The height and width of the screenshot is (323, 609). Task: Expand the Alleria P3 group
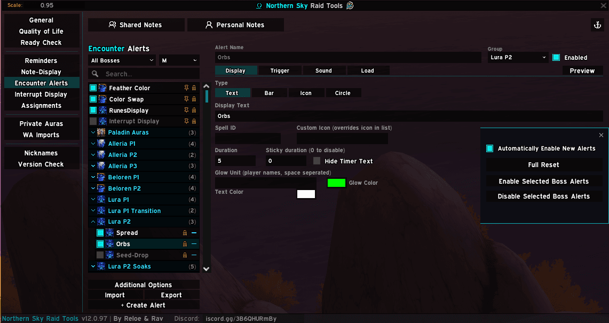pos(93,166)
